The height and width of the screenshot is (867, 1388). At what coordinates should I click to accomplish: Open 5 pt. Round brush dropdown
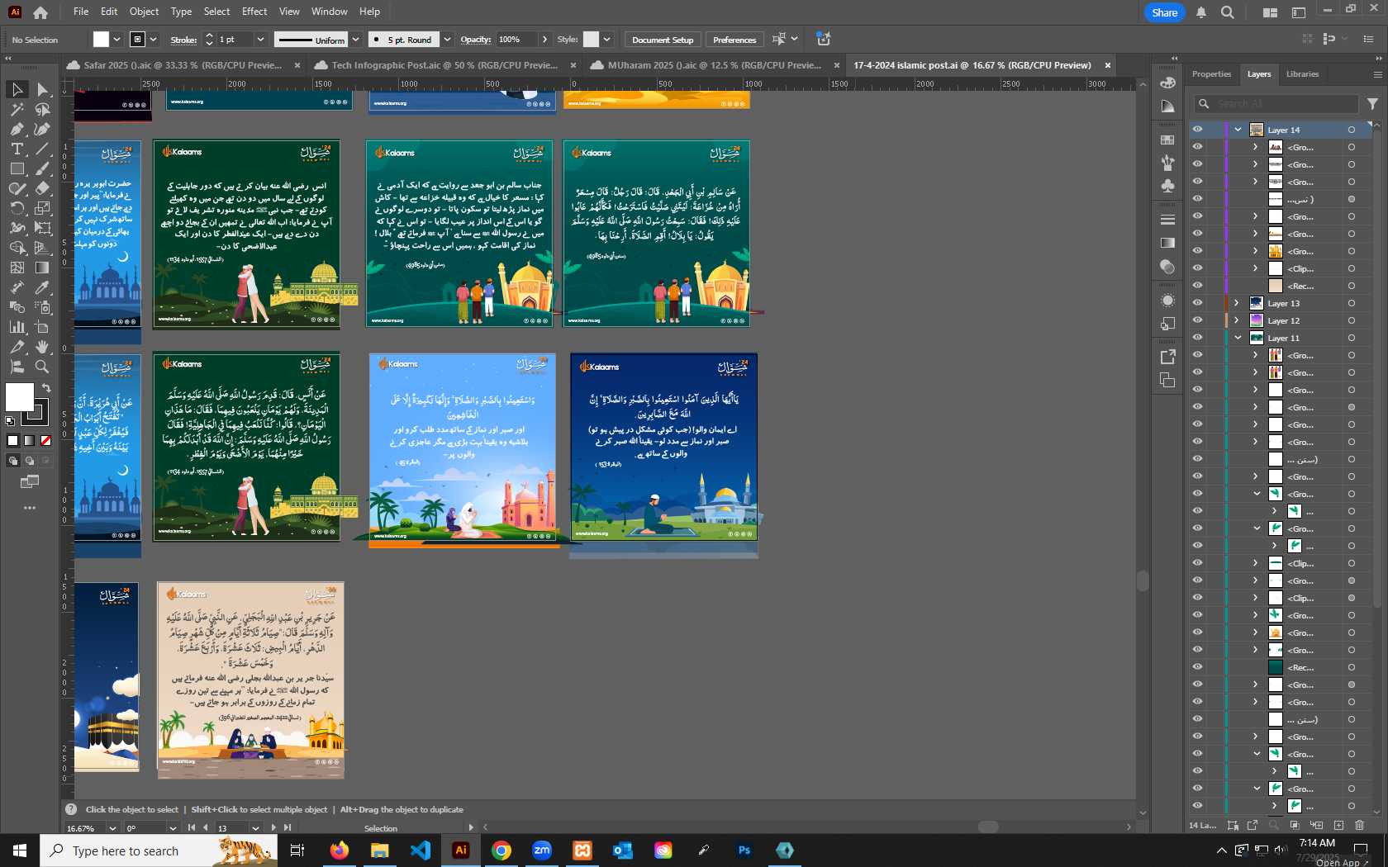click(447, 40)
